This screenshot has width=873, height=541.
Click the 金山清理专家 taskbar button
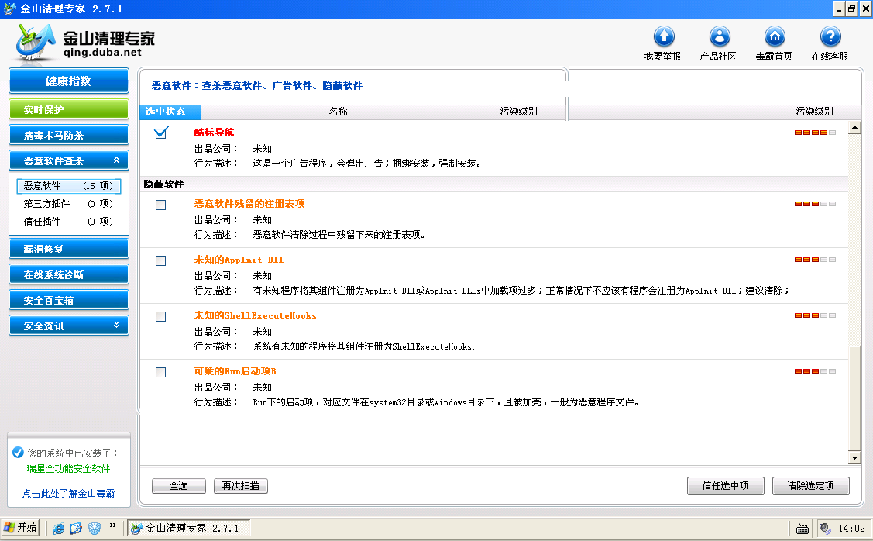(189, 528)
